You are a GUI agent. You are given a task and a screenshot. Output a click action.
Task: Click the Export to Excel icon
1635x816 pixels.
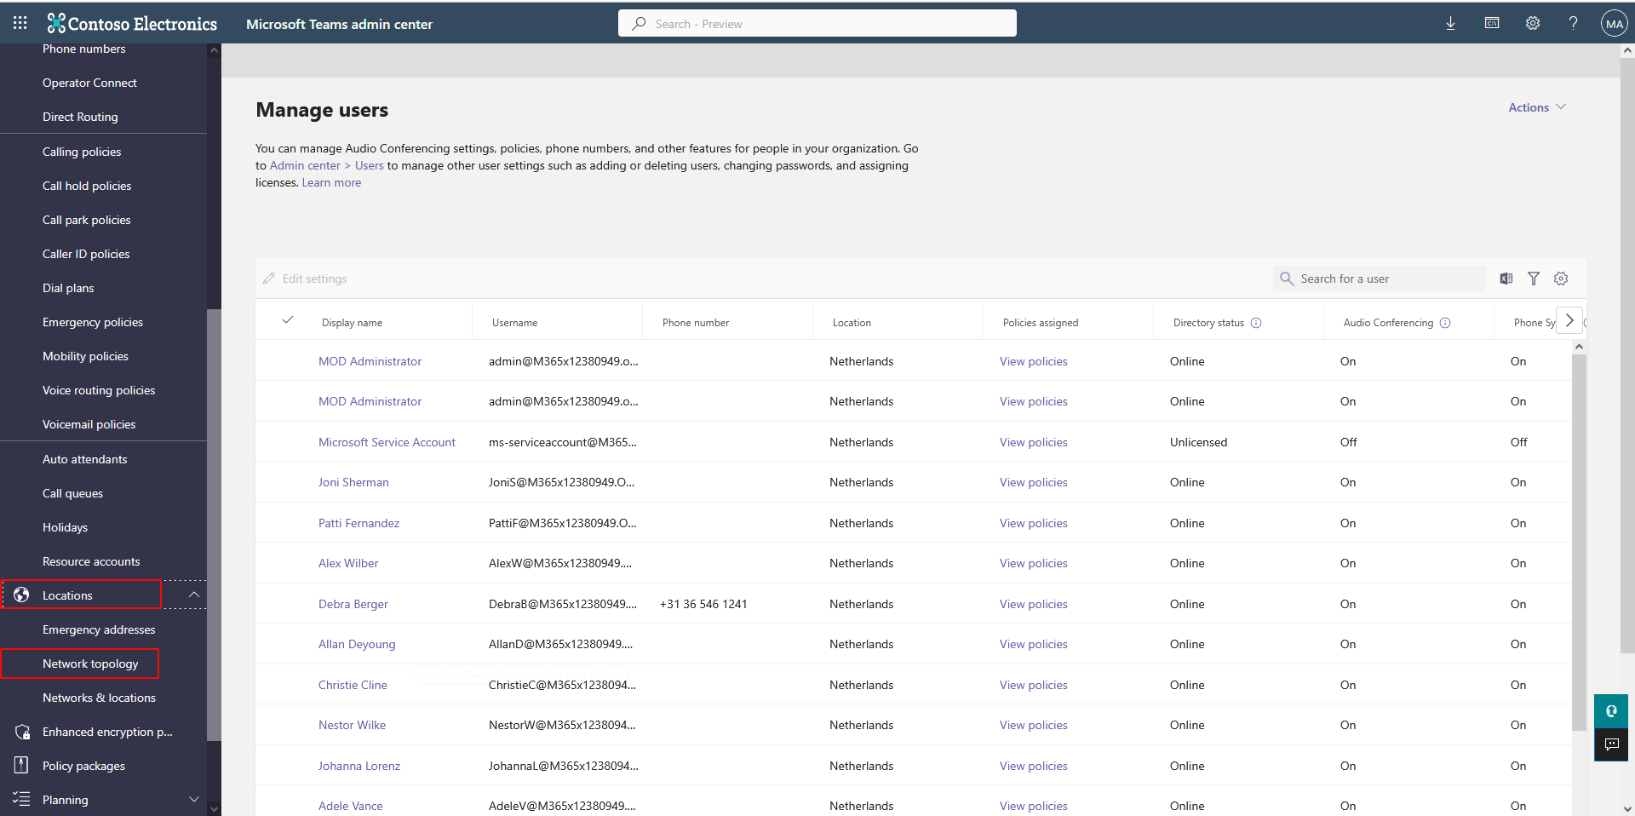coord(1506,279)
